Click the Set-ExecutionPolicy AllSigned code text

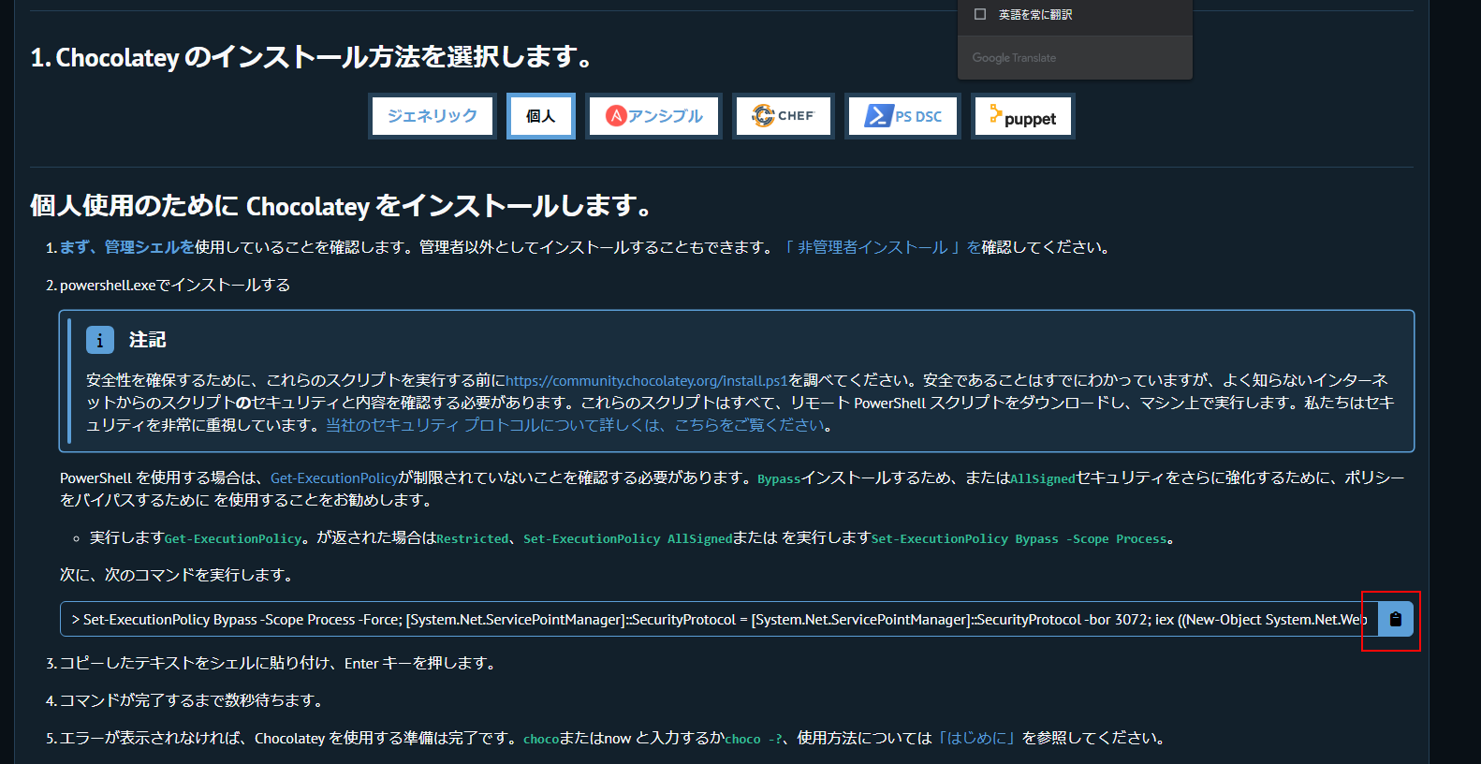click(628, 539)
